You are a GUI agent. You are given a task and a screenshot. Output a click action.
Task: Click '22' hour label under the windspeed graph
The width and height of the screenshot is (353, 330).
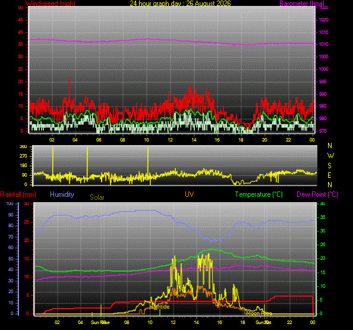(x=288, y=140)
